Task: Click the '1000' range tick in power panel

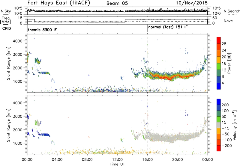Action: click(x=18, y=81)
